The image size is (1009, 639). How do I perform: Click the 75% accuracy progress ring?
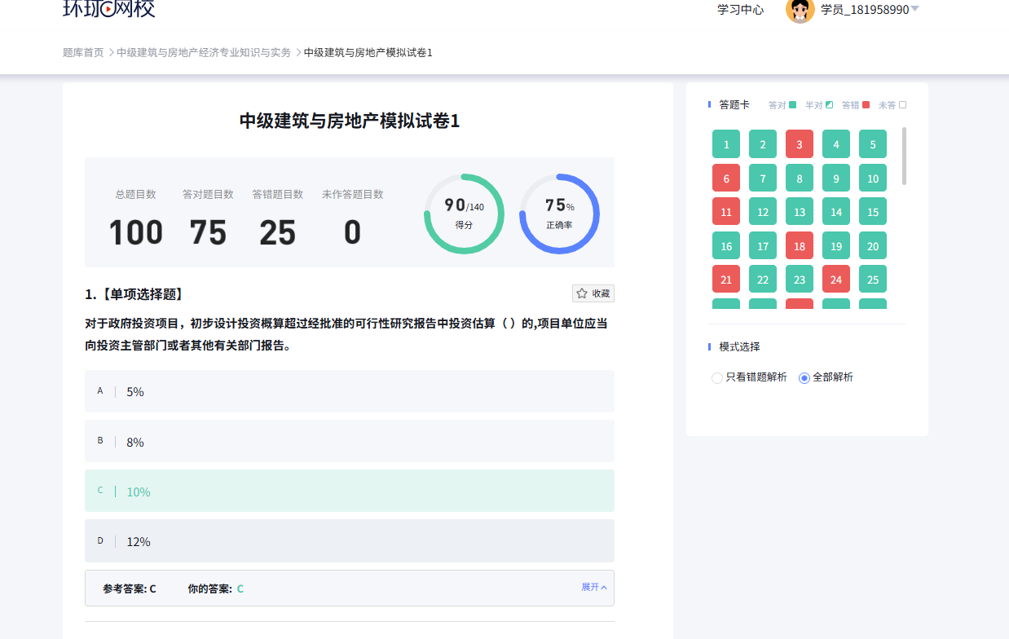559,214
